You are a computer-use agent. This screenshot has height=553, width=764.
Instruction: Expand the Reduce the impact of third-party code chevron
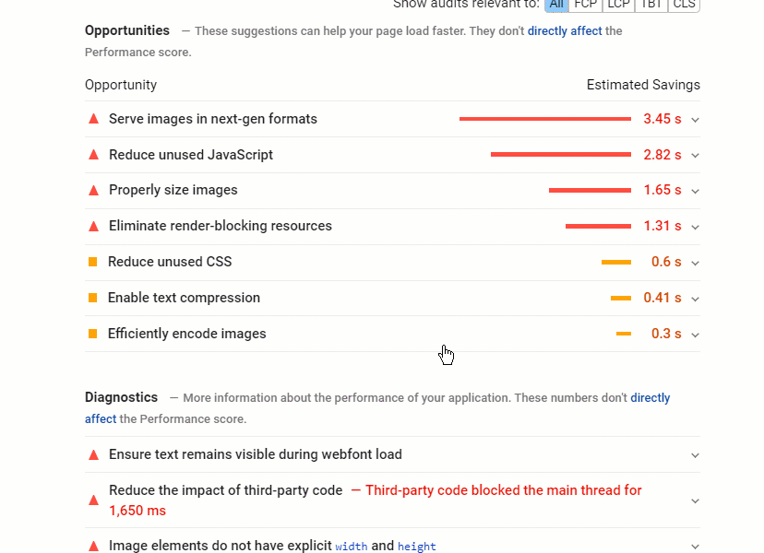click(x=695, y=500)
